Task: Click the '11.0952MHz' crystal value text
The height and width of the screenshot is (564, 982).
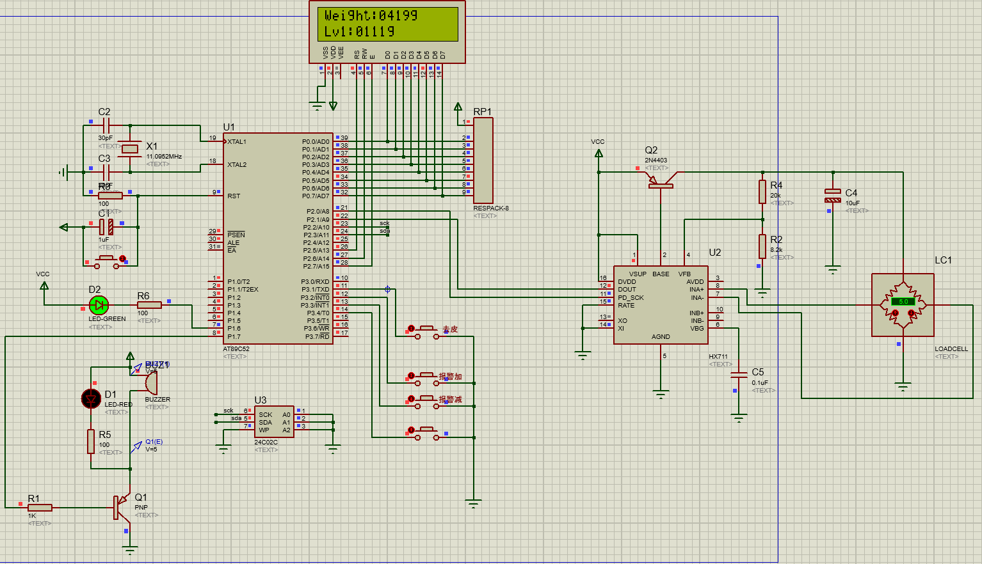Action: pyautogui.click(x=164, y=157)
